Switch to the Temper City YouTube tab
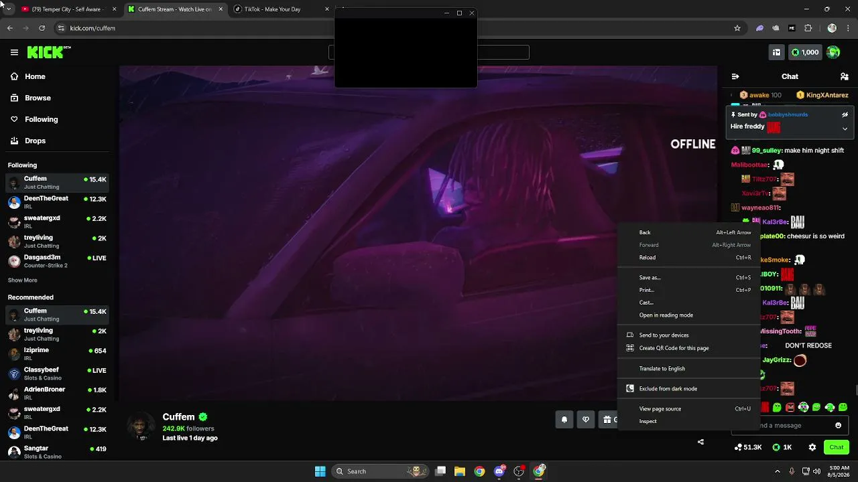The width and height of the screenshot is (858, 482). (x=68, y=9)
